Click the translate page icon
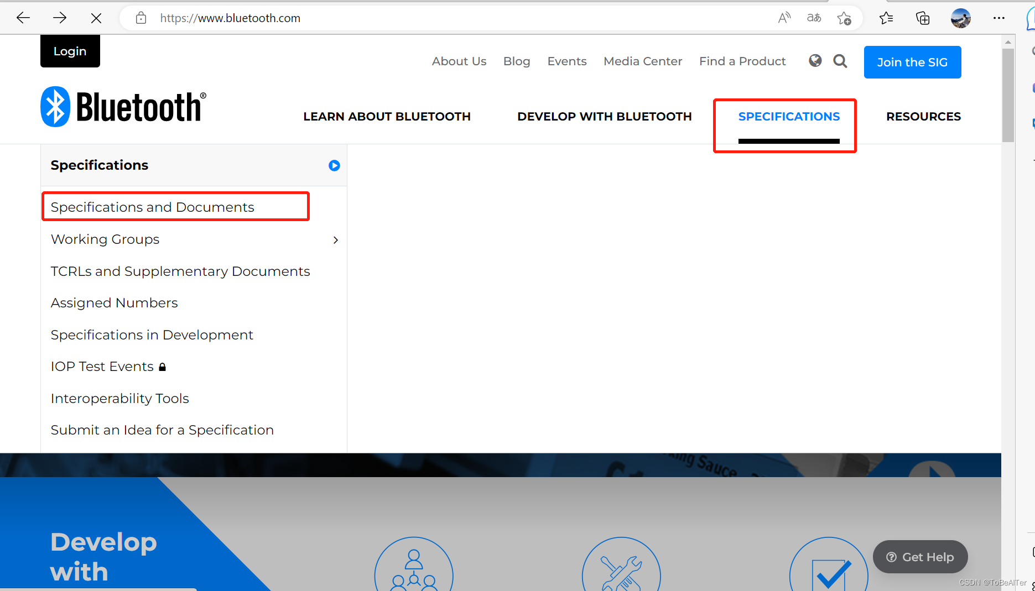Screen dimensions: 1035x591 pyautogui.click(x=814, y=18)
